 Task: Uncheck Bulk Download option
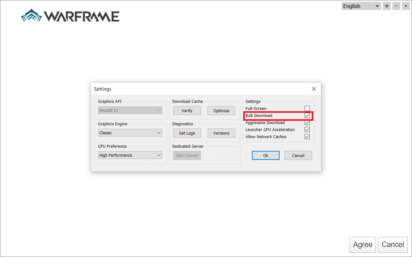[307, 115]
